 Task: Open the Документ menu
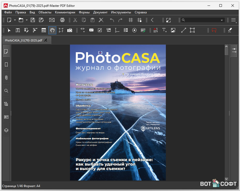[x=100, y=12]
